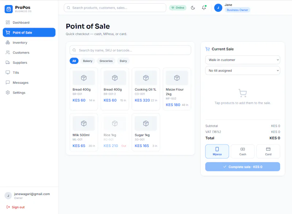Toggle dark mode moon icon
This screenshot has width=292, height=214.
coord(193,8)
